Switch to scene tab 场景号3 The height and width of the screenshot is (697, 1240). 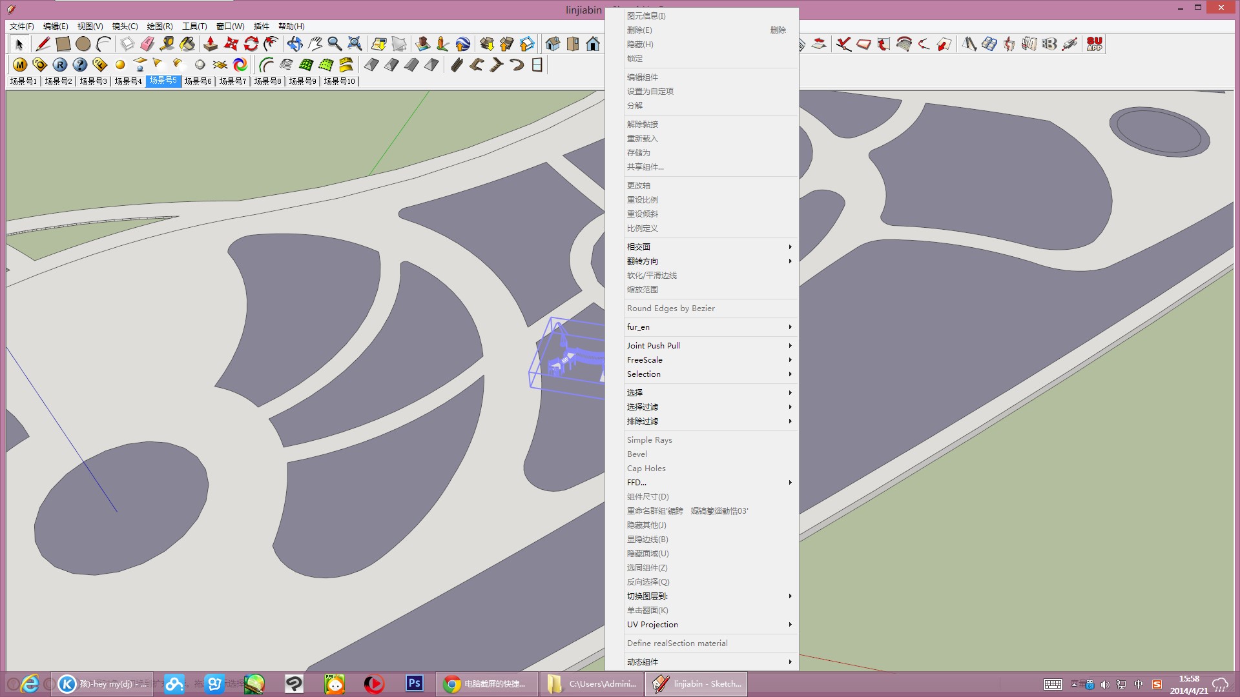pyautogui.click(x=93, y=81)
